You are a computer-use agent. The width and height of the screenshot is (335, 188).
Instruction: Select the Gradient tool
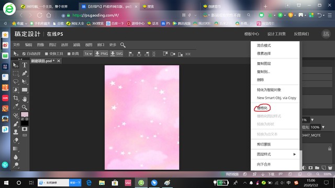[x=16, y=148]
